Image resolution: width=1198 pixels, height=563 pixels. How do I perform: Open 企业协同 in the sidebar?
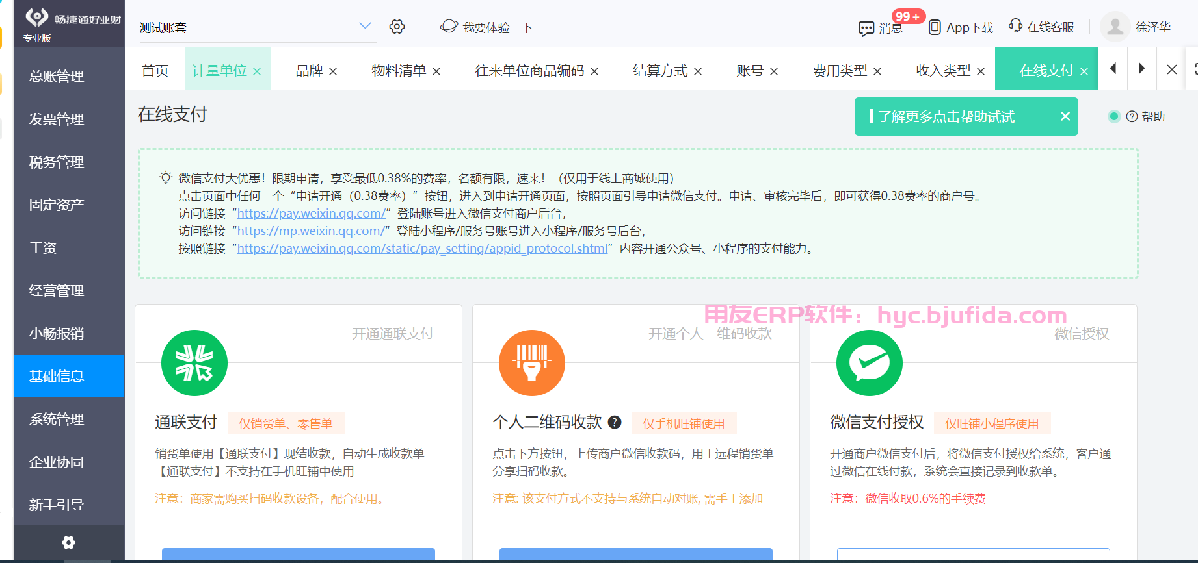click(x=69, y=462)
